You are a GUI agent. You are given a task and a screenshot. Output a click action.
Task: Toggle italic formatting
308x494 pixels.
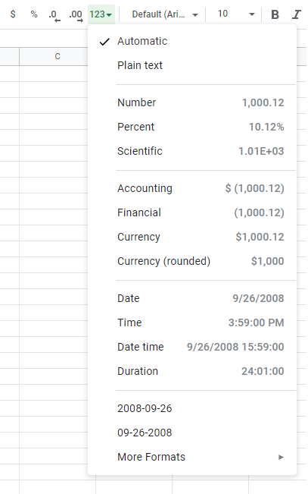(x=296, y=14)
